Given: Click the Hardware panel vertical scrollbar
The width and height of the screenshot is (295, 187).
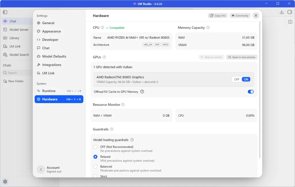Looking at the screenshot, I should (260, 90).
